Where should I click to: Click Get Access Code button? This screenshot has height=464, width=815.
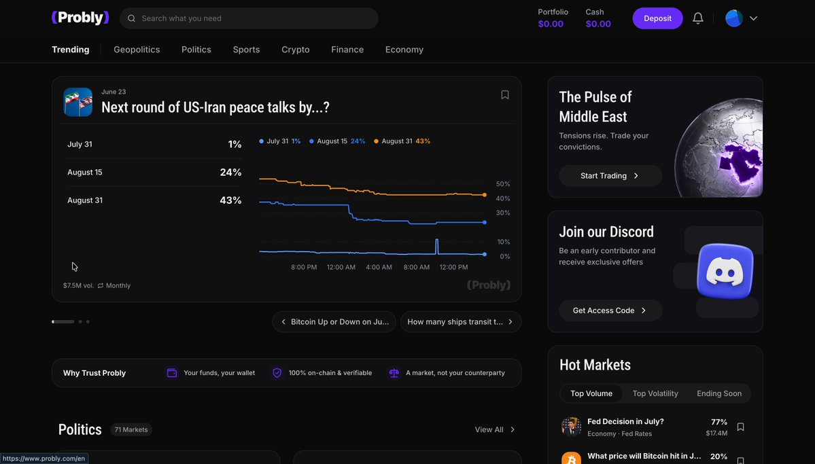(610, 310)
